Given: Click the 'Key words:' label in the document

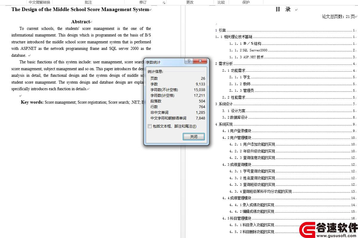Looking at the screenshot, I should [32, 102].
